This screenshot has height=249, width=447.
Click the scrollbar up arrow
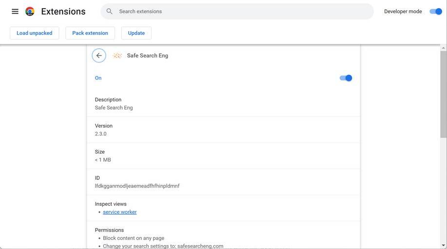(443, 48)
